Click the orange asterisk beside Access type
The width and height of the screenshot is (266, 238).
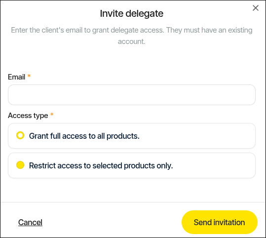click(52, 114)
